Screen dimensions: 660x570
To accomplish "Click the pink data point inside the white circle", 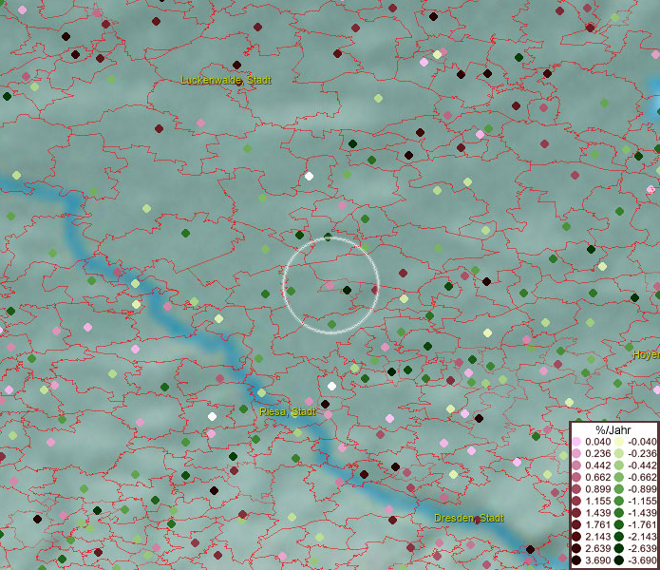I will click(x=330, y=285).
